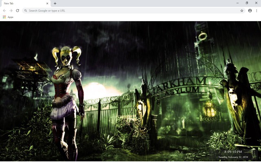Click the 8:09:10 PM clock text
This screenshot has height=163, width=261.
point(233,152)
